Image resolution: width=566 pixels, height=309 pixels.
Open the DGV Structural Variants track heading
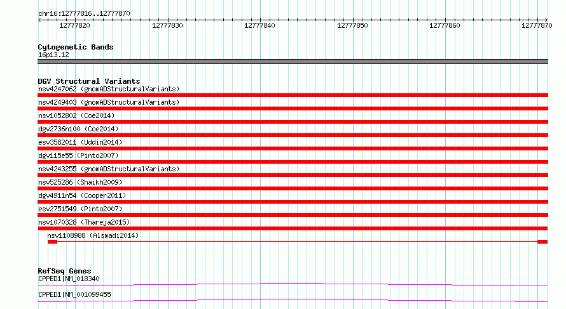click(x=89, y=81)
